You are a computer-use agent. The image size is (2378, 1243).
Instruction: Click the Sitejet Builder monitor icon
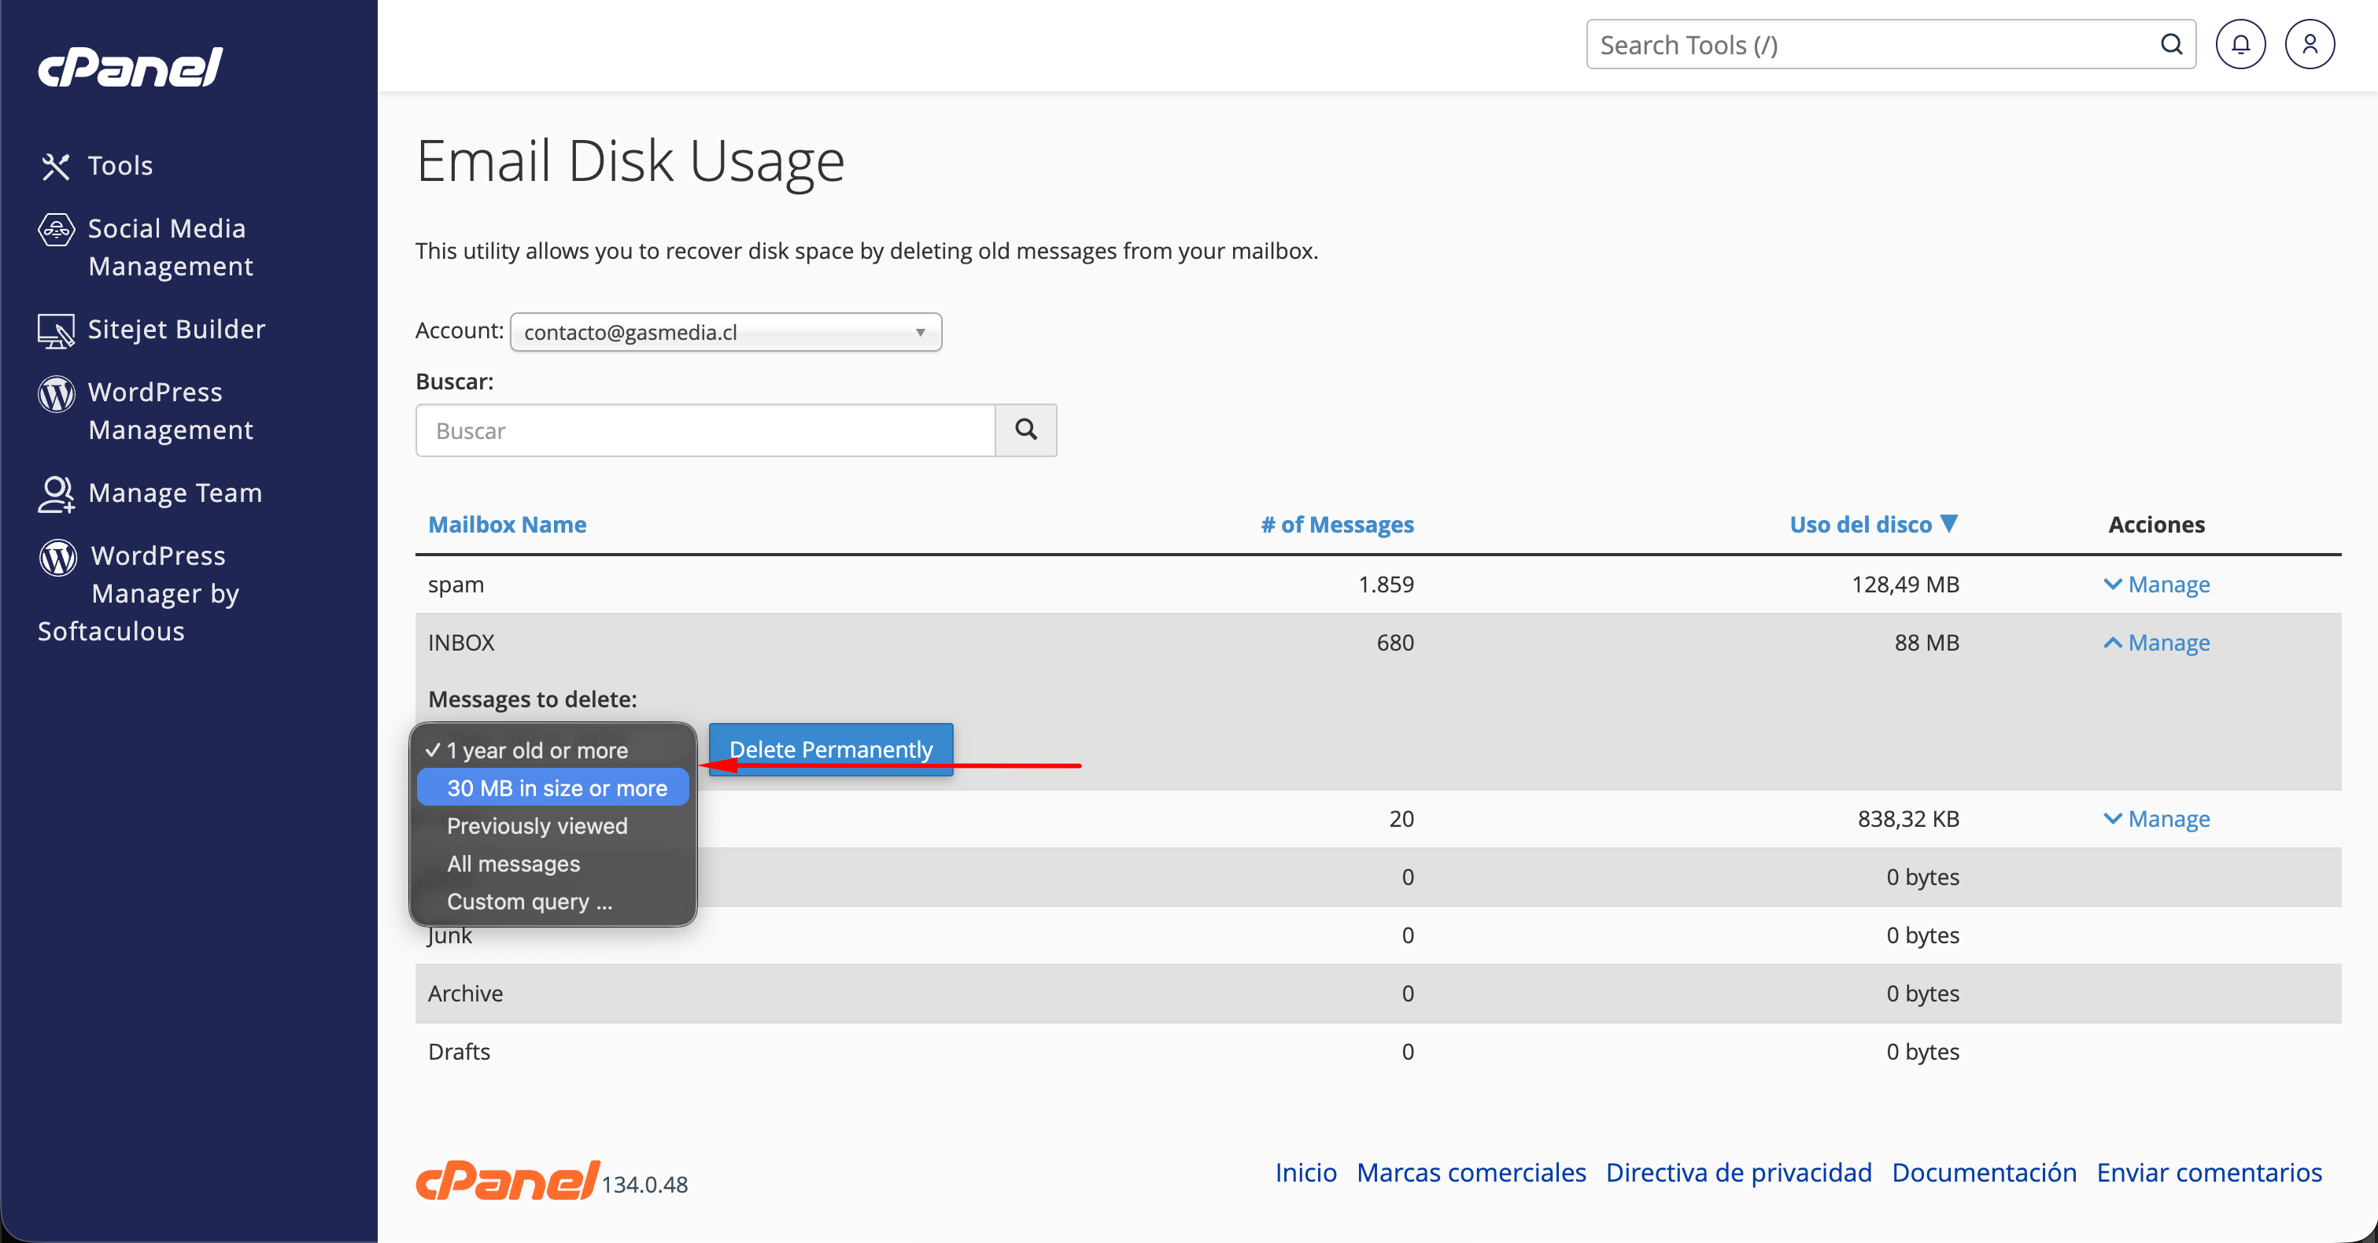[x=57, y=330]
